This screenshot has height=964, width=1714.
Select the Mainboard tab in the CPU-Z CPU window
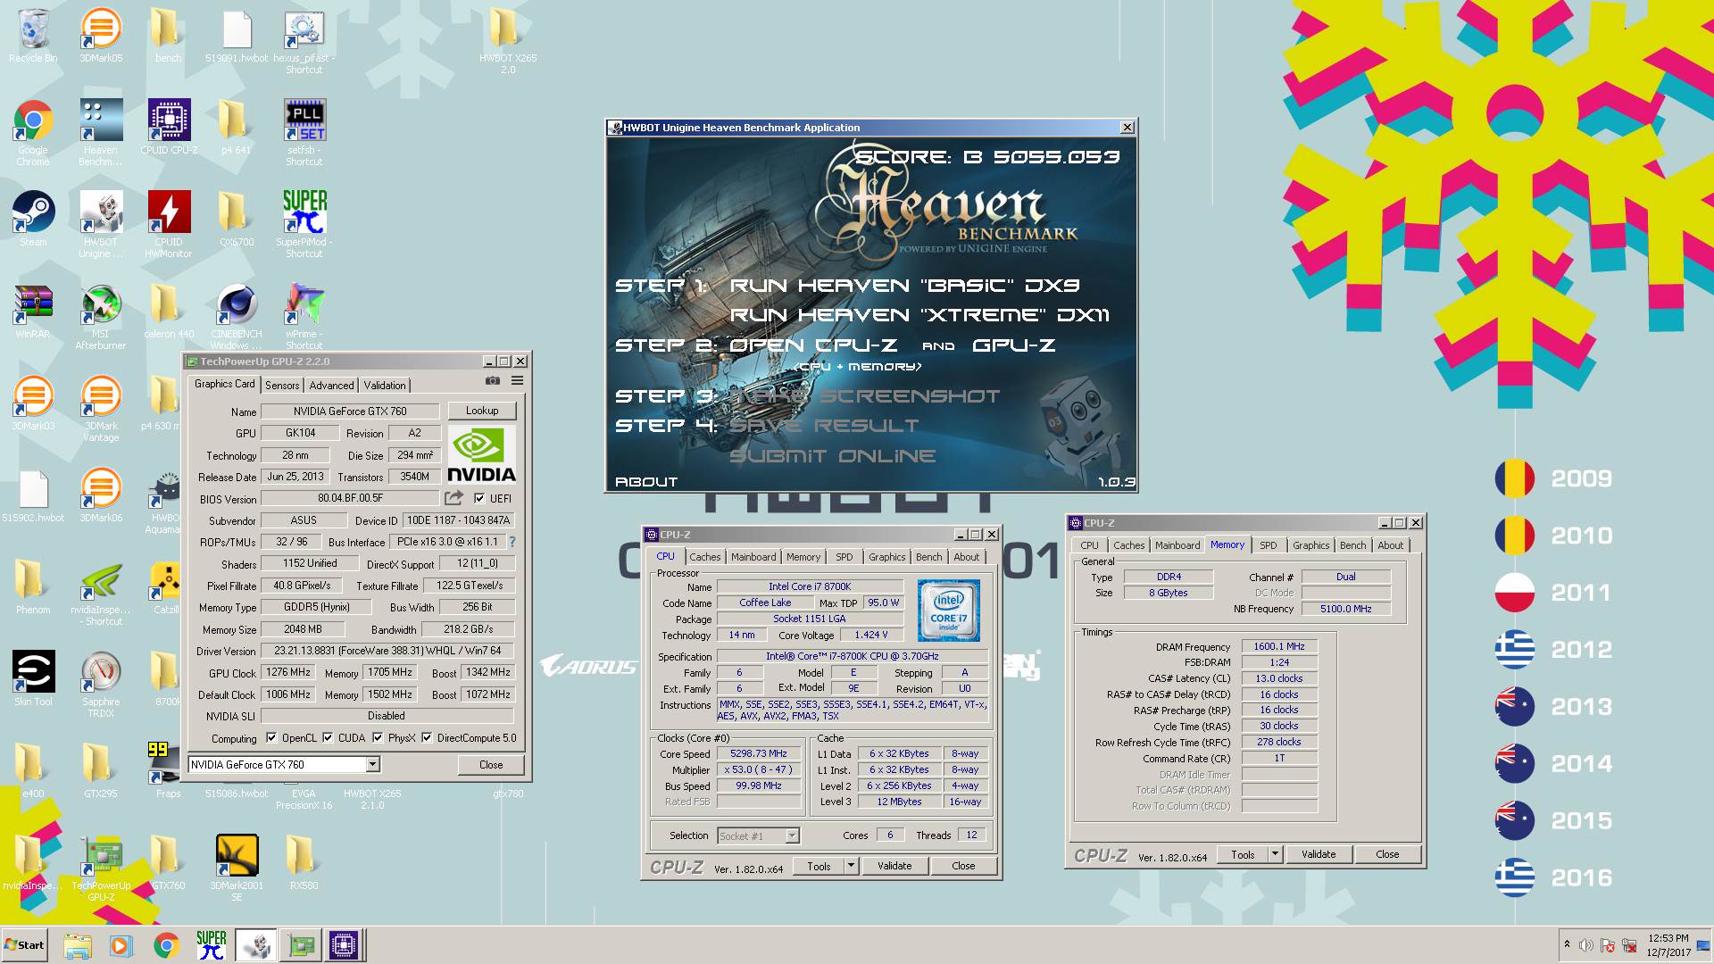753,557
